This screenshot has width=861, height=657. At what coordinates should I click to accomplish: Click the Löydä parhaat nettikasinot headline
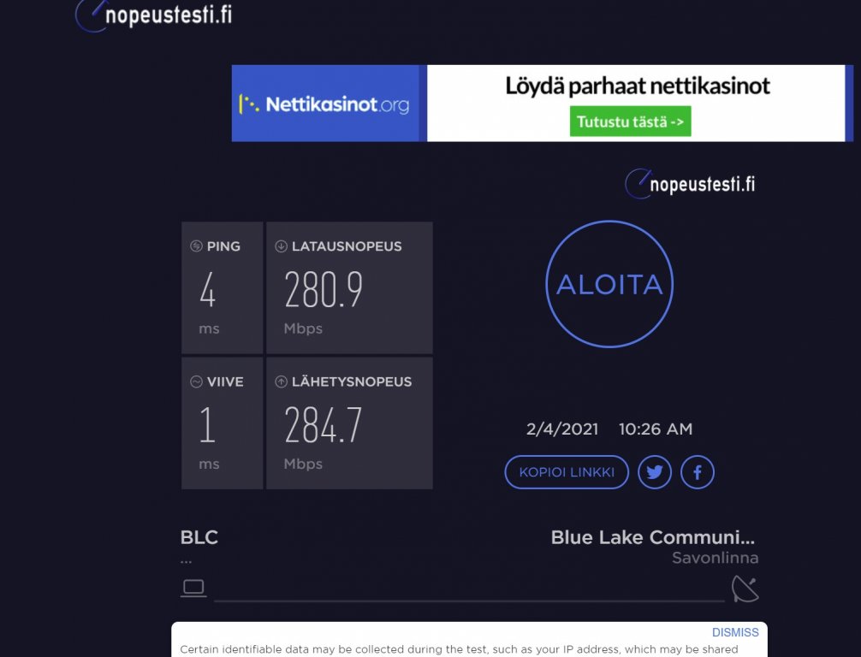pos(638,86)
